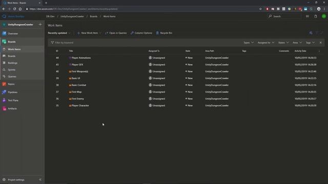This screenshot has width=328, height=184.
Task: Sort by the Area Path column header
Action: click(210, 51)
